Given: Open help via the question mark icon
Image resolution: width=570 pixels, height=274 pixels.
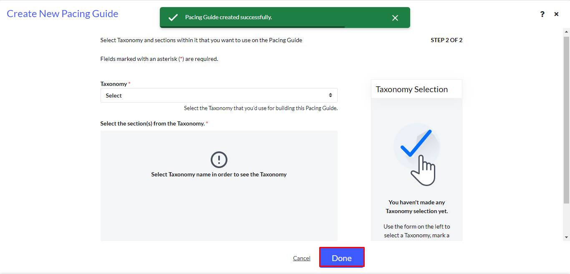Looking at the screenshot, I should (x=542, y=14).
